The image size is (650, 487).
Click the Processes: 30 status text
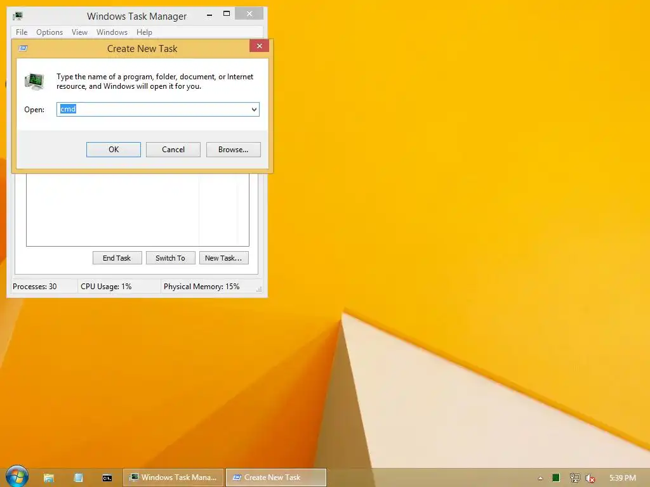coord(35,287)
